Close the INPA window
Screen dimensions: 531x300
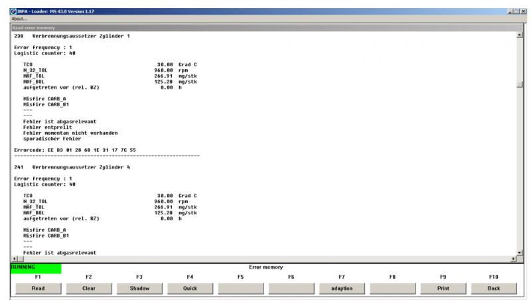523,11
